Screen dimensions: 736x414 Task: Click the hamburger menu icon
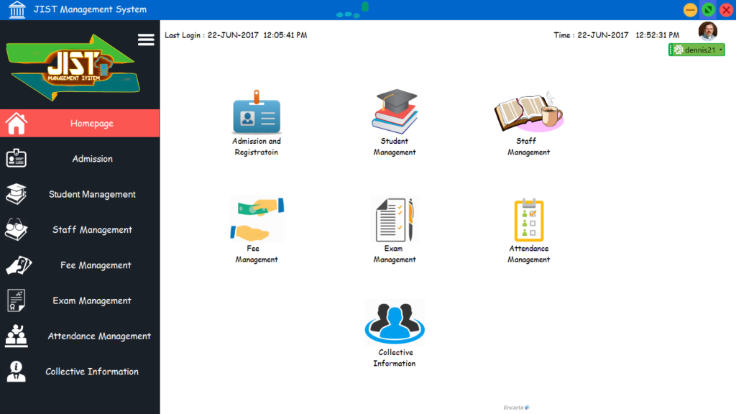point(146,40)
